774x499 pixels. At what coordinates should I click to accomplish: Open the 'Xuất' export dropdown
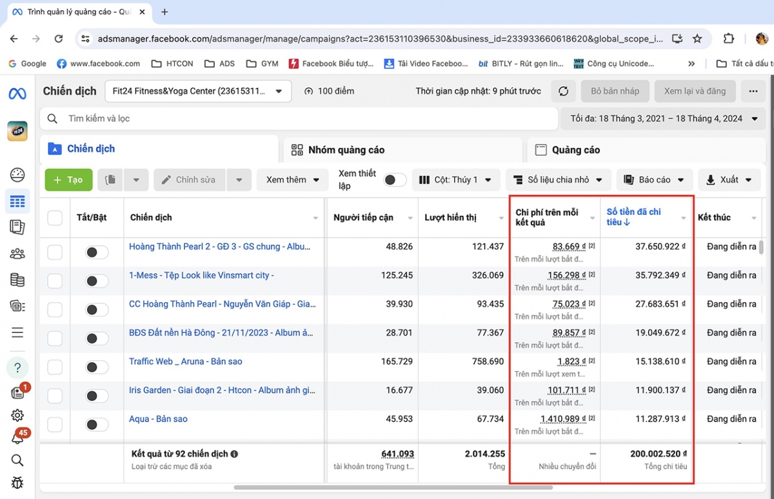[729, 179]
